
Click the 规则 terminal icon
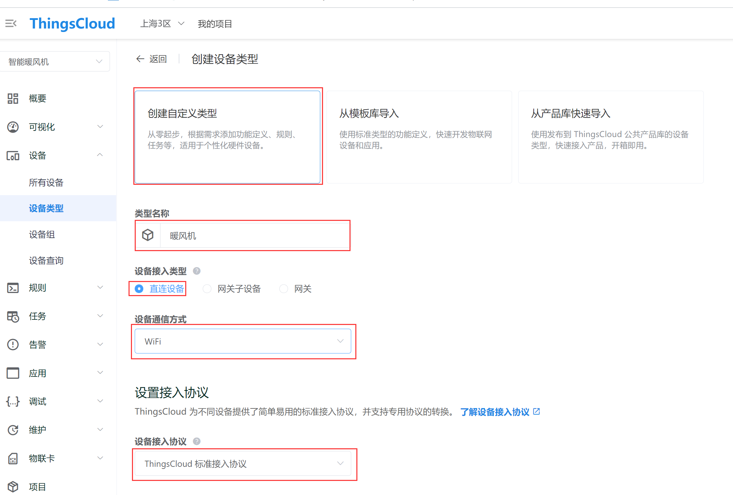13,288
